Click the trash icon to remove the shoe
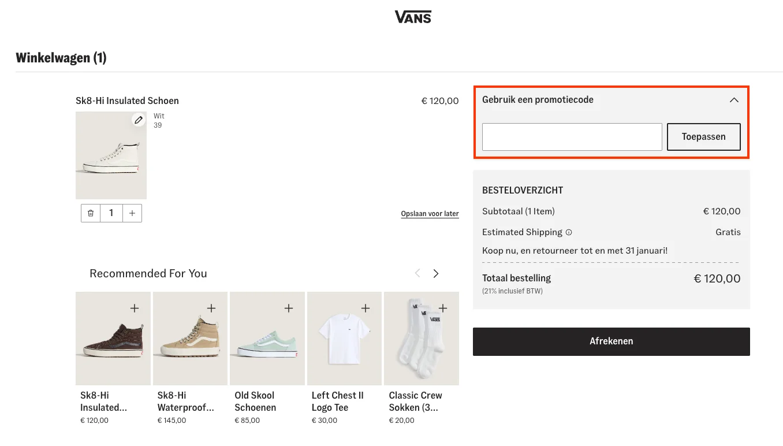Screen dimensions: 783x446 coord(90,213)
